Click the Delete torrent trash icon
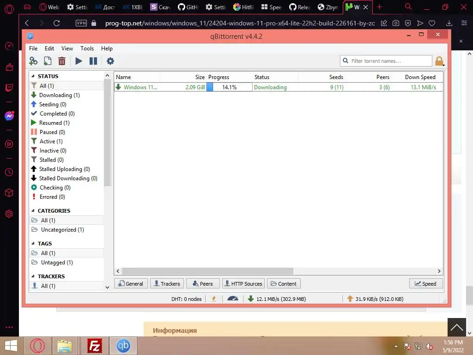473x355 pixels. [62, 61]
